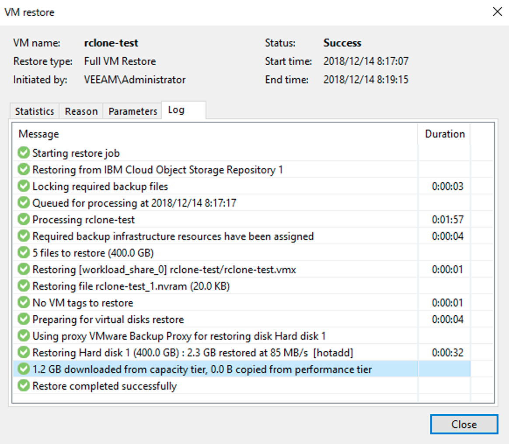Click the Status value Success
The width and height of the screenshot is (509, 444).
(342, 42)
